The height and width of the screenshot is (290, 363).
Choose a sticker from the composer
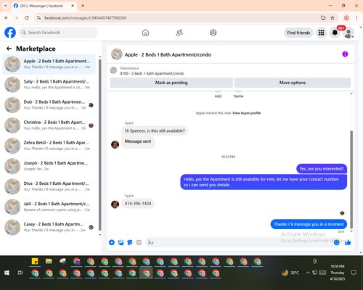pyautogui.click(x=130, y=242)
